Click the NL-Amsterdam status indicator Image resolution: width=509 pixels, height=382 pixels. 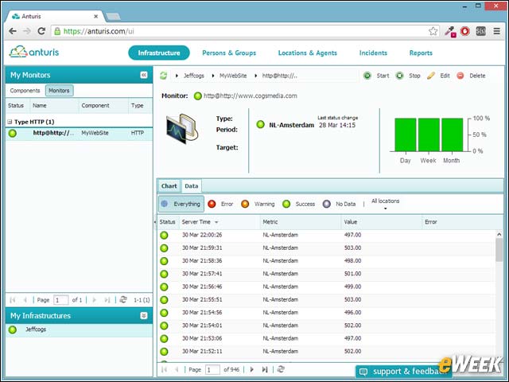[260, 124]
